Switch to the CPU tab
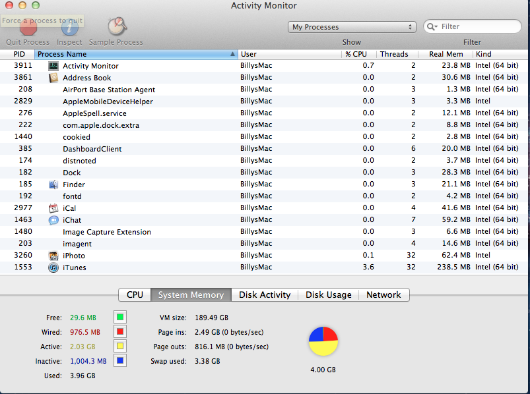 click(135, 295)
